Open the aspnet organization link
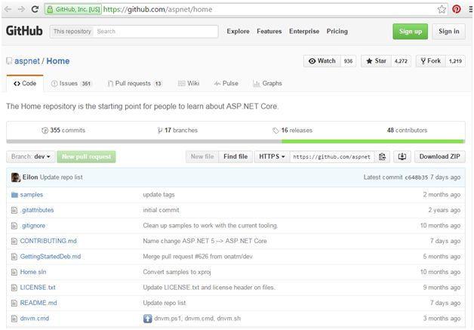Image resolution: width=474 pixels, height=330 pixels. click(x=27, y=61)
